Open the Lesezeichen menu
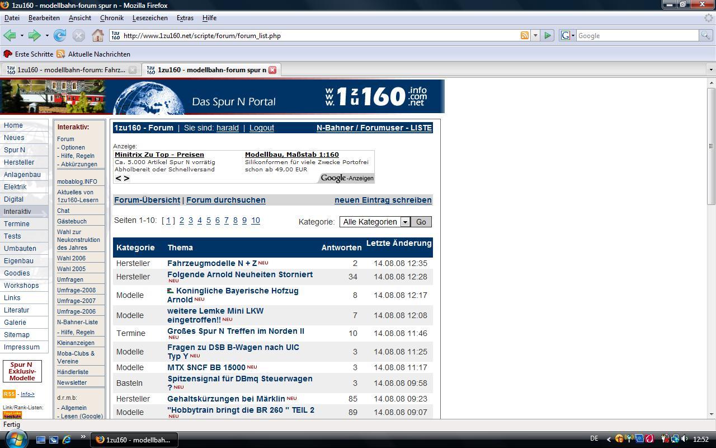The width and height of the screenshot is (716, 448). (x=150, y=18)
